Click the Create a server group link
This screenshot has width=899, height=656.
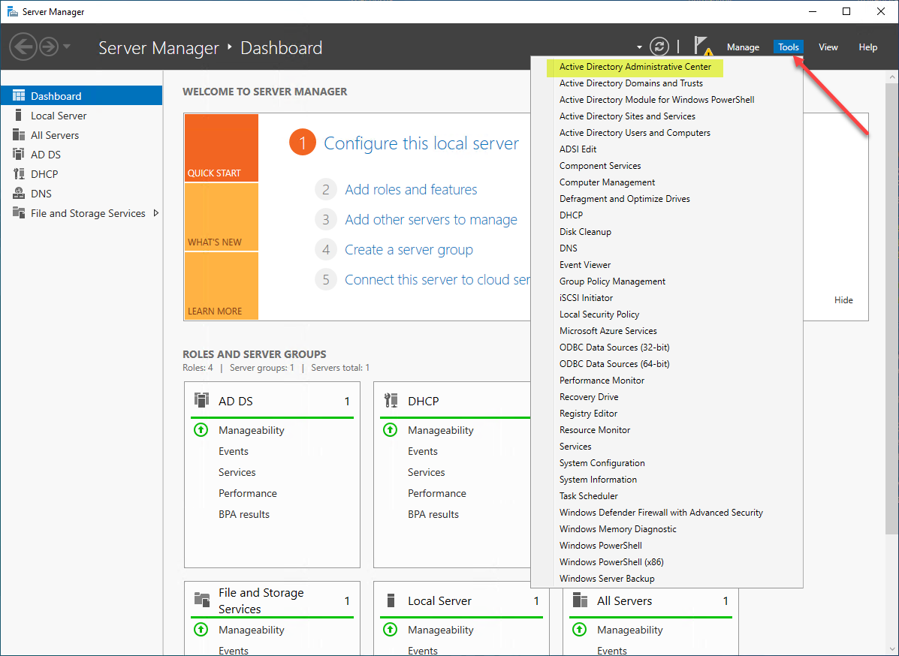(x=409, y=250)
